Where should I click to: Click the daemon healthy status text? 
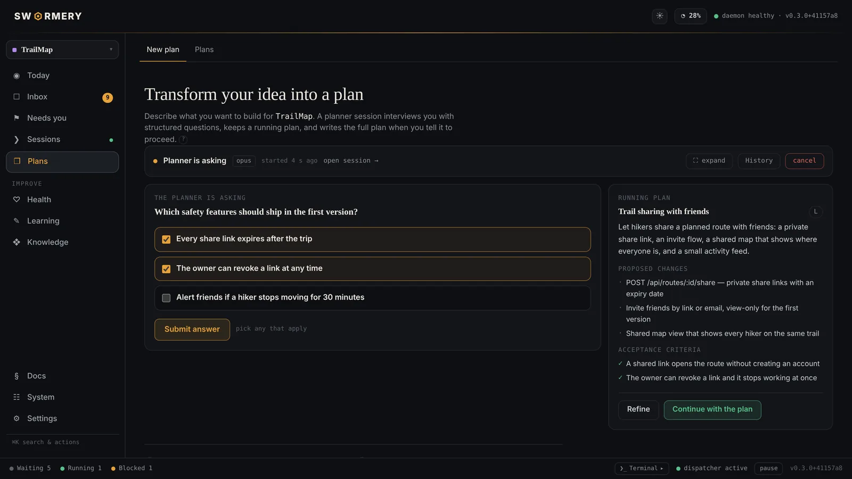click(748, 16)
